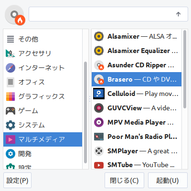Select the マルチメディア category label
Image resolution: width=191 pixels, height=191 pixels.
pos(42,139)
